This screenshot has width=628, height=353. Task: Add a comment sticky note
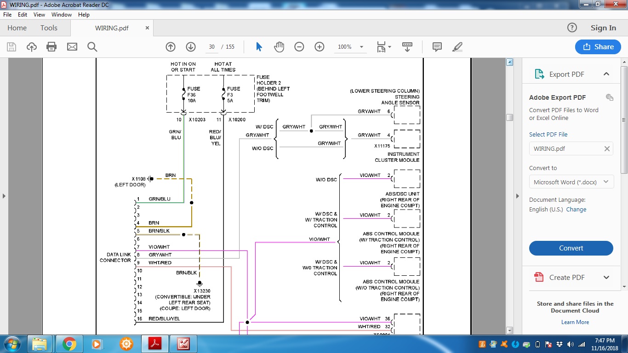tap(437, 47)
